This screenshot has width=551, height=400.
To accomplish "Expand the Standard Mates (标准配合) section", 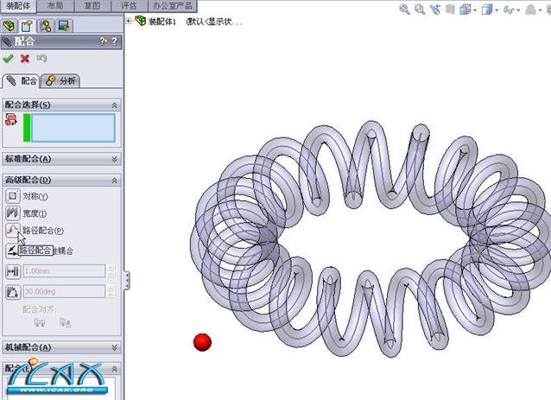I will click(114, 159).
